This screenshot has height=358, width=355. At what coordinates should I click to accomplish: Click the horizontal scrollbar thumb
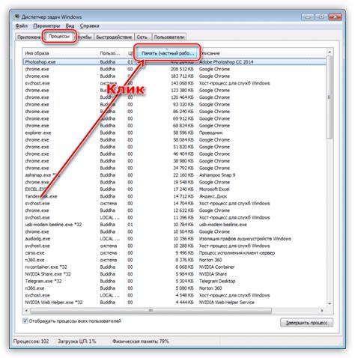click(151, 311)
